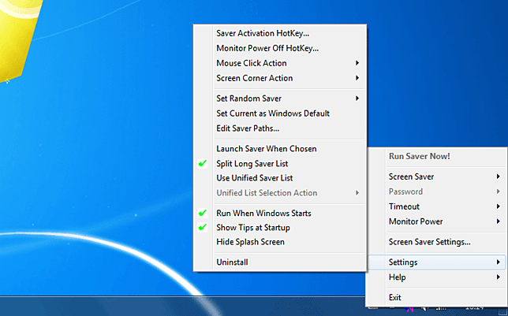Expand the Monitor Power submenu
The height and width of the screenshot is (316, 508).
pyautogui.click(x=437, y=221)
